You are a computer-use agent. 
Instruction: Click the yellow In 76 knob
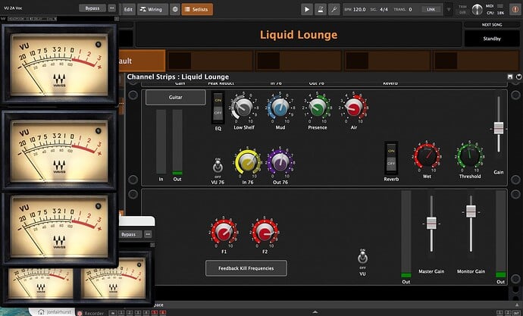[246, 160]
